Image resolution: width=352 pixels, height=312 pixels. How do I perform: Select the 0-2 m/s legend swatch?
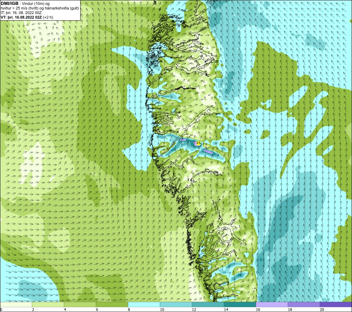tap(16, 304)
